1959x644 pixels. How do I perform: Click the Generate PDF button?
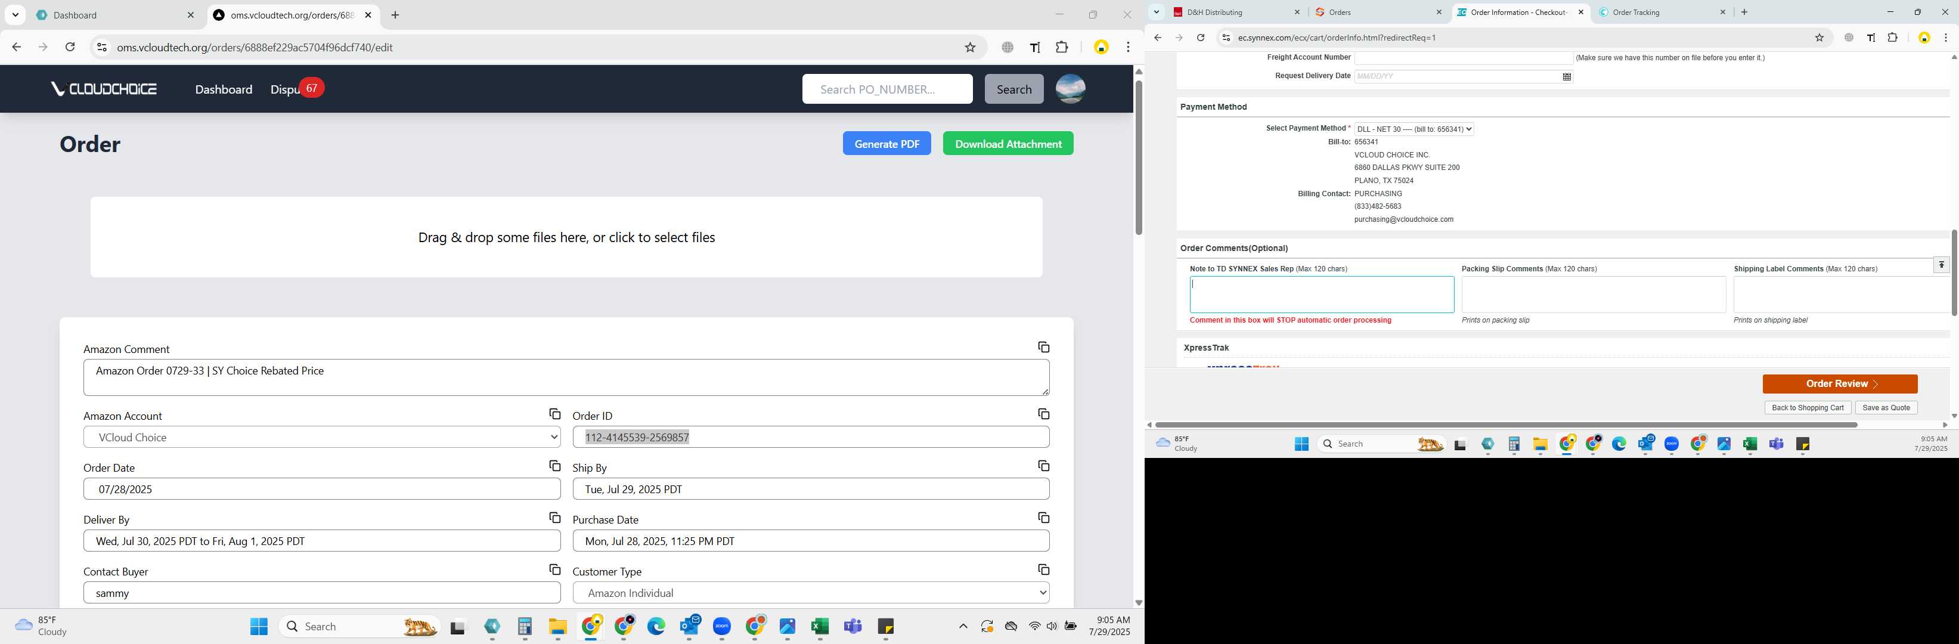886,143
